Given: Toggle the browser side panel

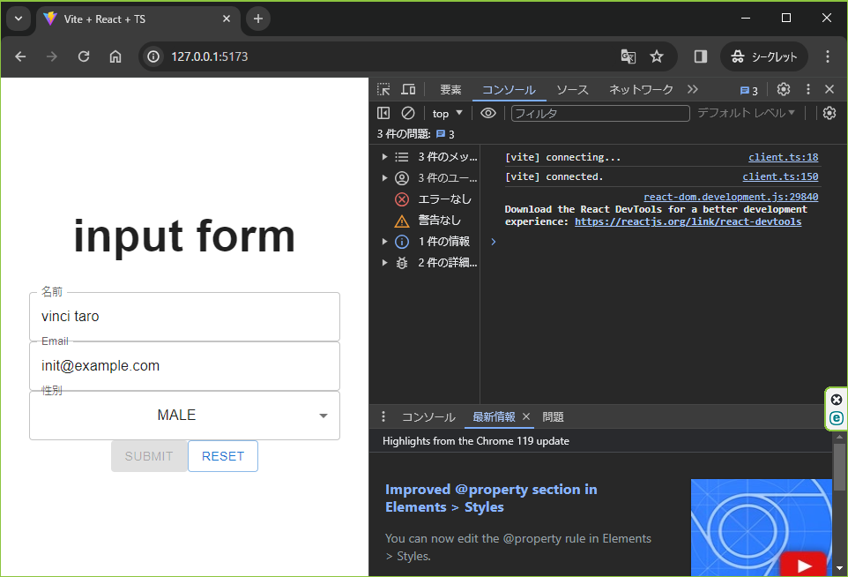Looking at the screenshot, I should tap(701, 56).
